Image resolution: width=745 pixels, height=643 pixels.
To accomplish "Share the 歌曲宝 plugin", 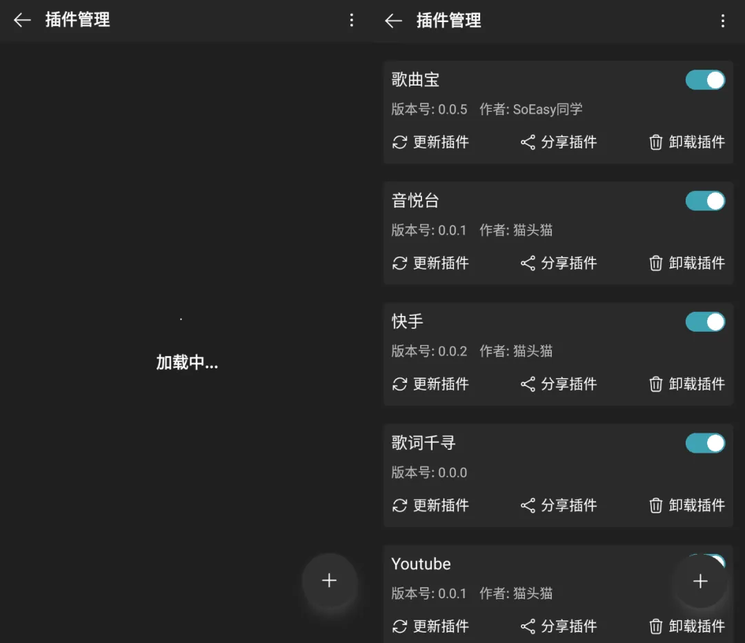I will [559, 142].
